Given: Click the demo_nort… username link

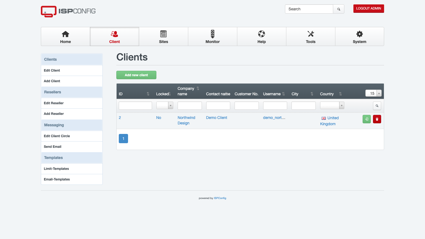Looking at the screenshot, I should click(274, 118).
